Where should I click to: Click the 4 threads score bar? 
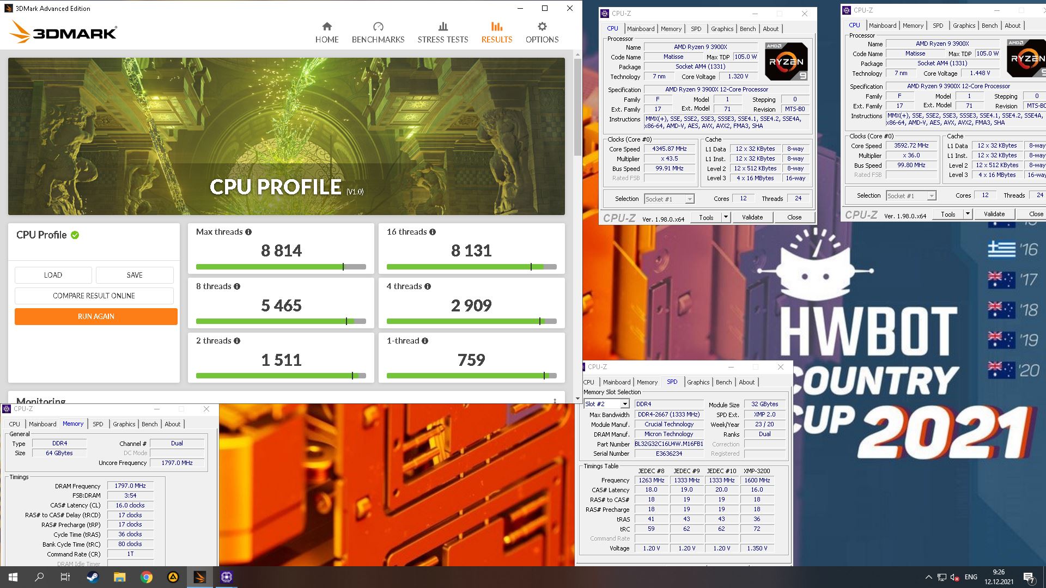tap(472, 321)
